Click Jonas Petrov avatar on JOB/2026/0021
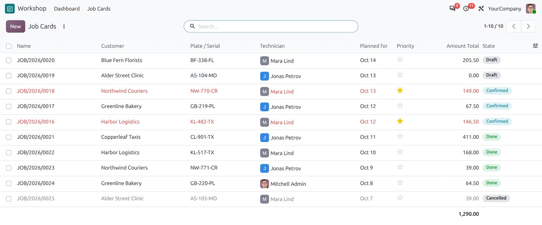The height and width of the screenshot is (225, 542). [x=264, y=137]
